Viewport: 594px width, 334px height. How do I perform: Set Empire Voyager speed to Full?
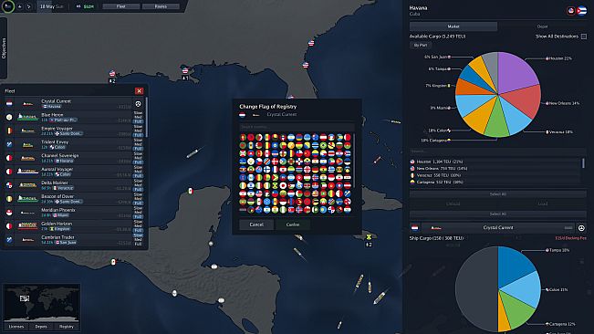point(138,135)
